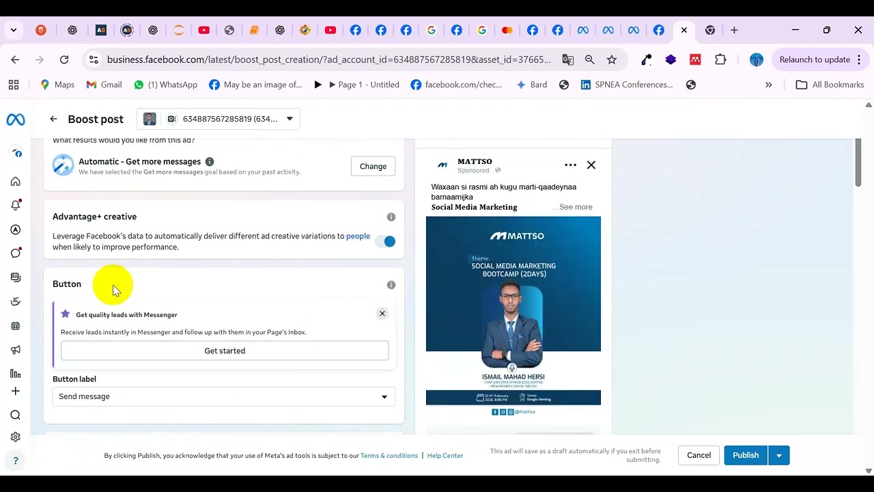This screenshot has width=874, height=492.
Task: Bookmark this page with star icon
Action: click(x=612, y=59)
